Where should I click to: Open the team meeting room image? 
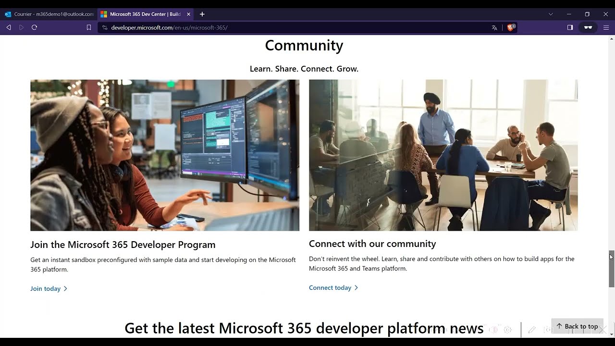pyautogui.click(x=443, y=155)
